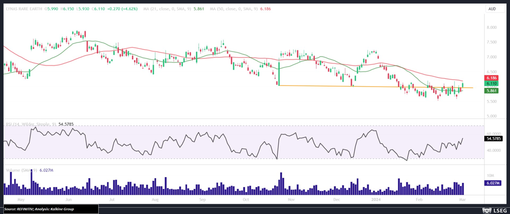Click the 7.500 price axis label

tap(491, 42)
